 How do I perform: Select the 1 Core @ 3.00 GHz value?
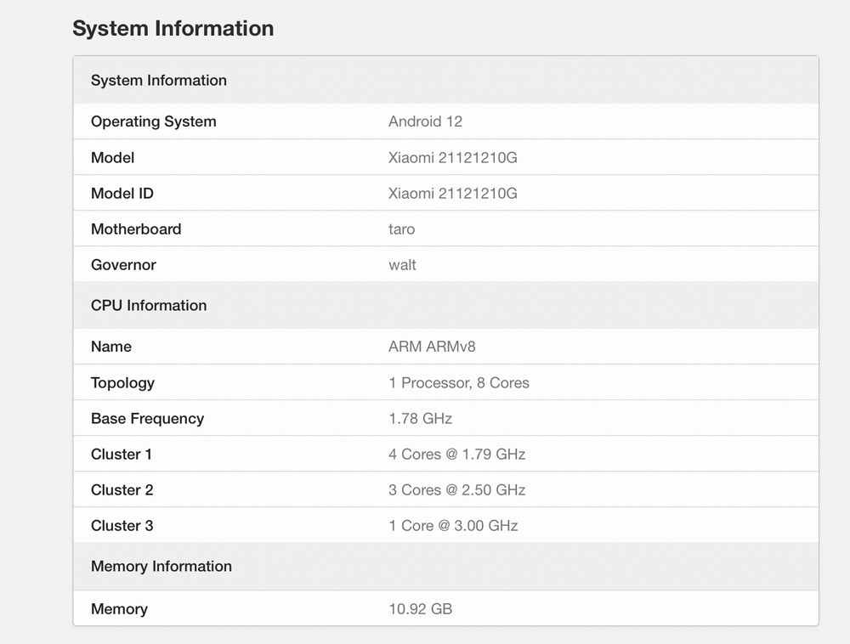coord(453,526)
